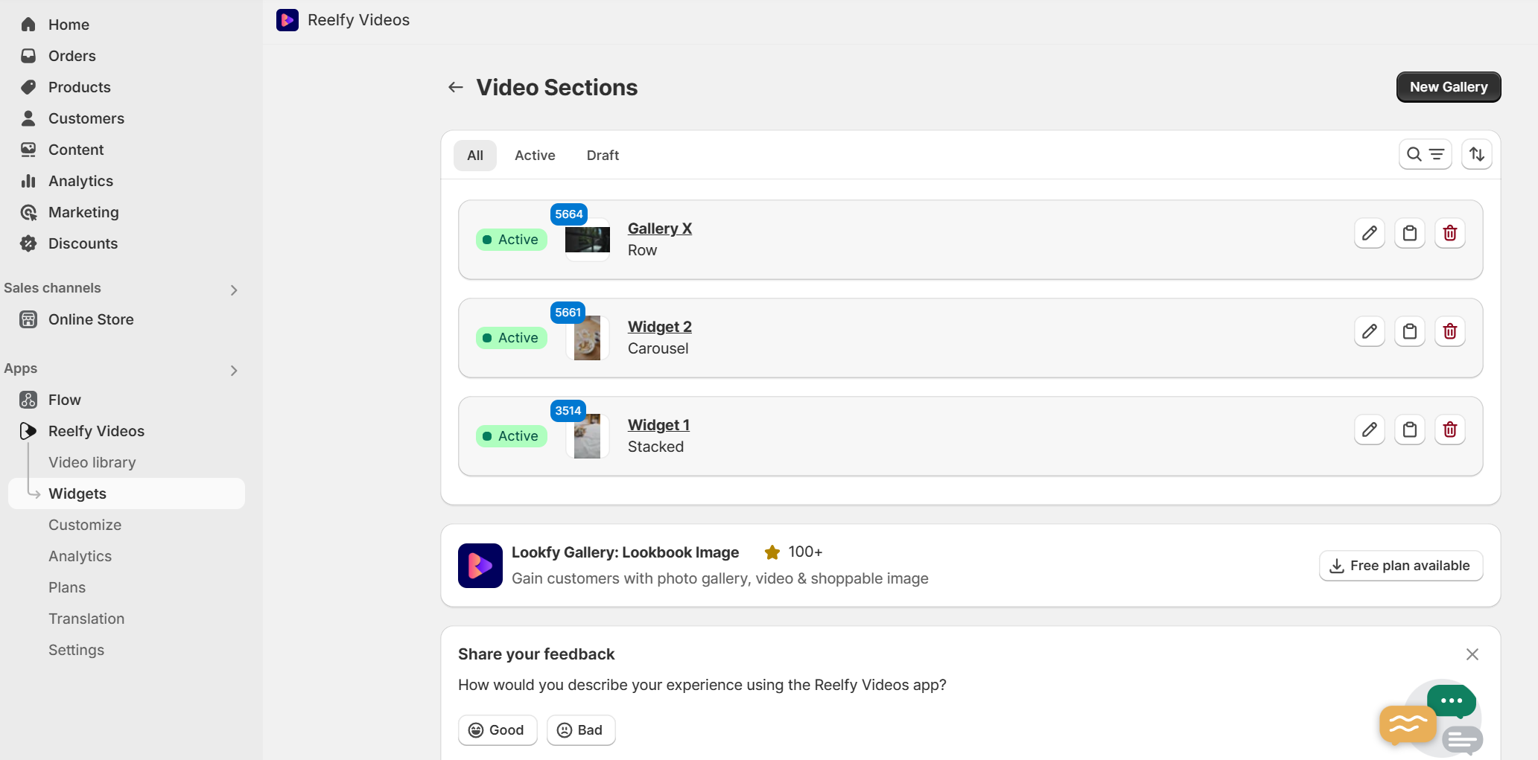Expand the Apps section chevron
Viewport: 1538px width, 760px height.
point(234,370)
